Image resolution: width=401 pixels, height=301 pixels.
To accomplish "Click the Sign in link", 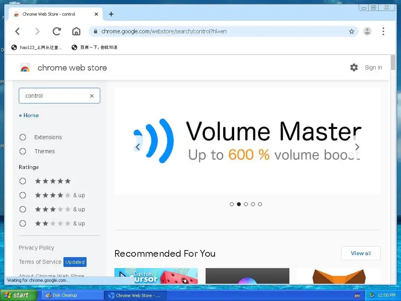I will point(373,67).
